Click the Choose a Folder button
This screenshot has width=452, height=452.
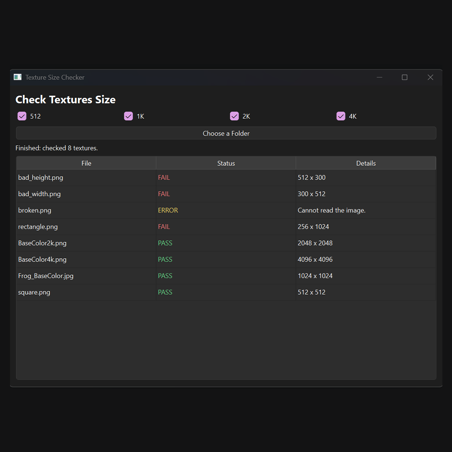pos(226,133)
